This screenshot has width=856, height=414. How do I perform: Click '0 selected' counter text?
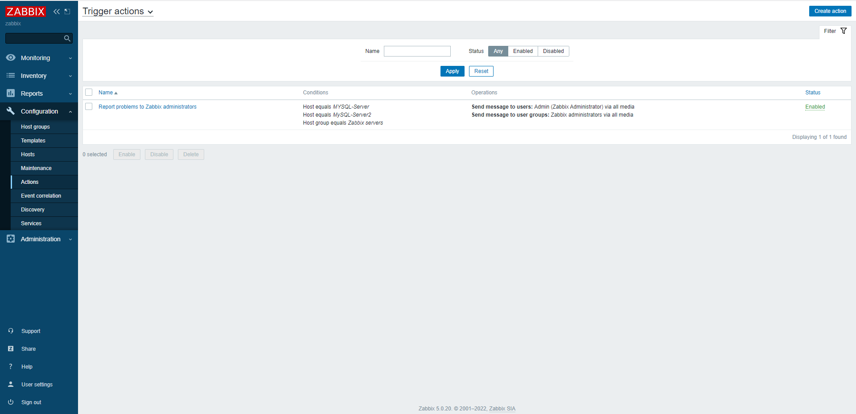[95, 154]
